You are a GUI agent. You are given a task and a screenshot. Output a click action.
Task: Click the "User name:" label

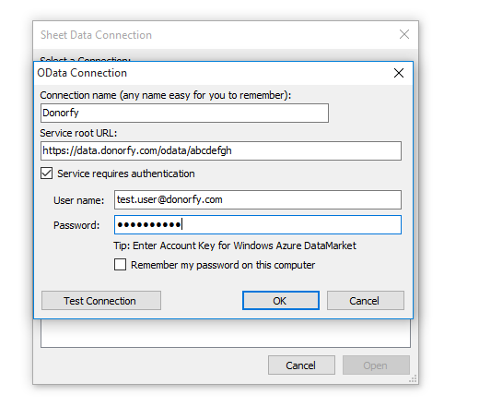click(x=79, y=200)
